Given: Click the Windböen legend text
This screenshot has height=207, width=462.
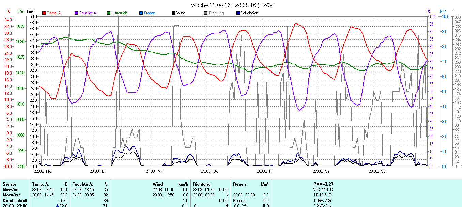Looking at the screenshot, I should tap(249, 13).
